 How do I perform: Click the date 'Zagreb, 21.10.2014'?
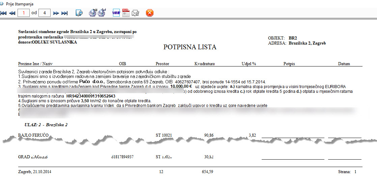(35, 172)
